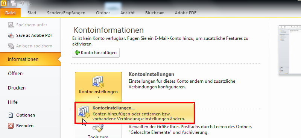Click the Outlook window preview thumbnail
Screen dimensions: 301x138
coord(290,50)
